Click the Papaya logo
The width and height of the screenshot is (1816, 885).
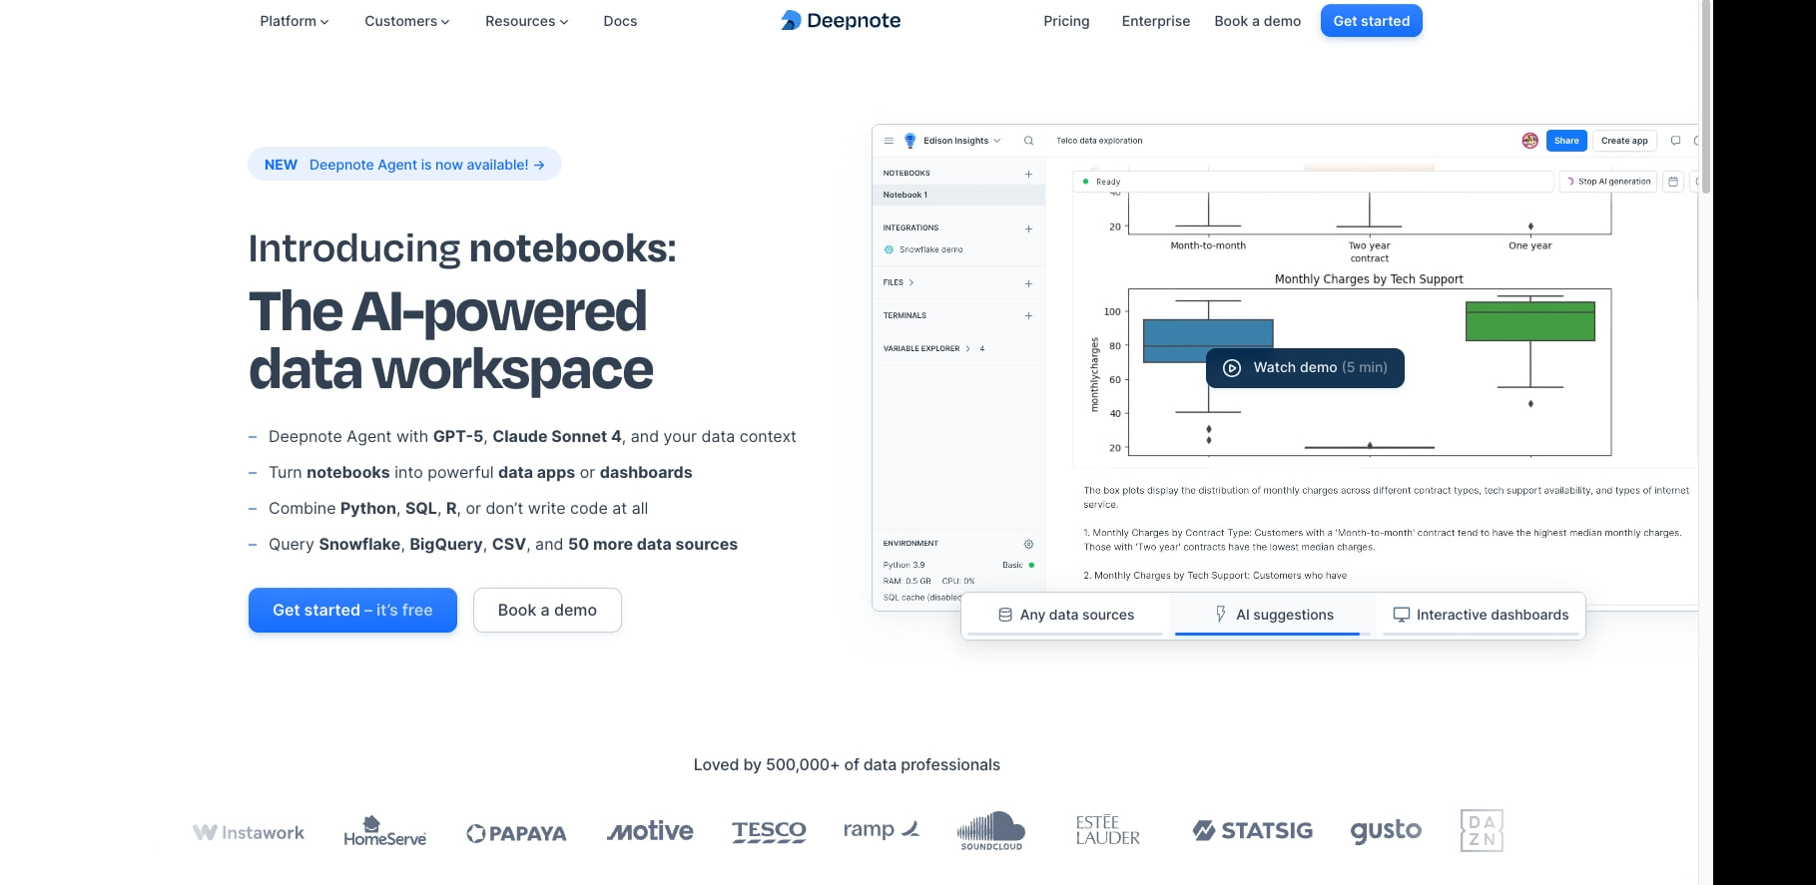point(516,833)
